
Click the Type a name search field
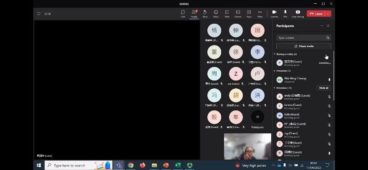tap(301, 37)
